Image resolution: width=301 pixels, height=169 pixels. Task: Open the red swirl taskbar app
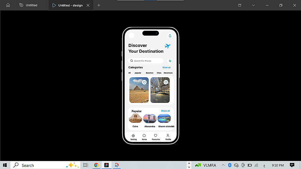pyautogui.click(x=116, y=165)
